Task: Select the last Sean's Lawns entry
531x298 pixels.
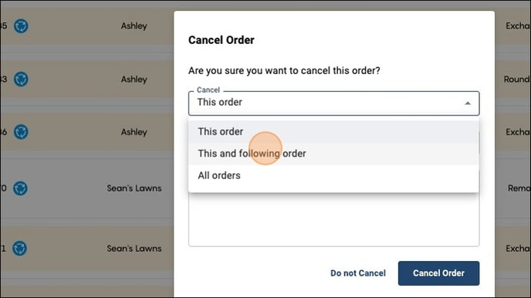Action: pyautogui.click(x=134, y=249)
